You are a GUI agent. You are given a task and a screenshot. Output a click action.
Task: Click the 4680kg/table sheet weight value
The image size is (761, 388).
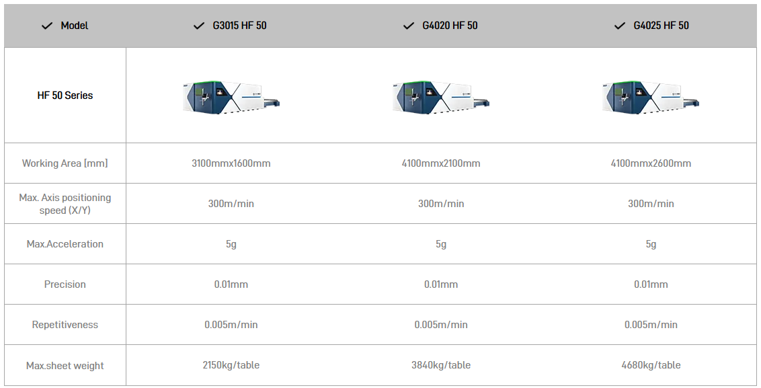coord(651,365)
